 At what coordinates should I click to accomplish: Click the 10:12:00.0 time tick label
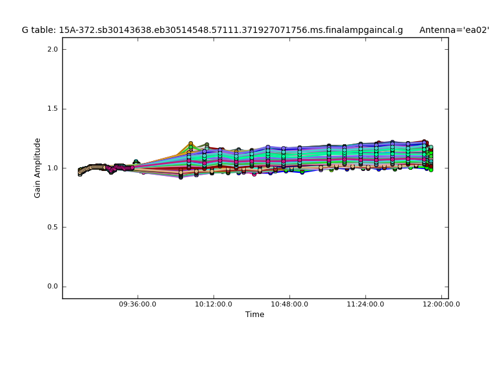pyautogui.click(x=214, y=304)
